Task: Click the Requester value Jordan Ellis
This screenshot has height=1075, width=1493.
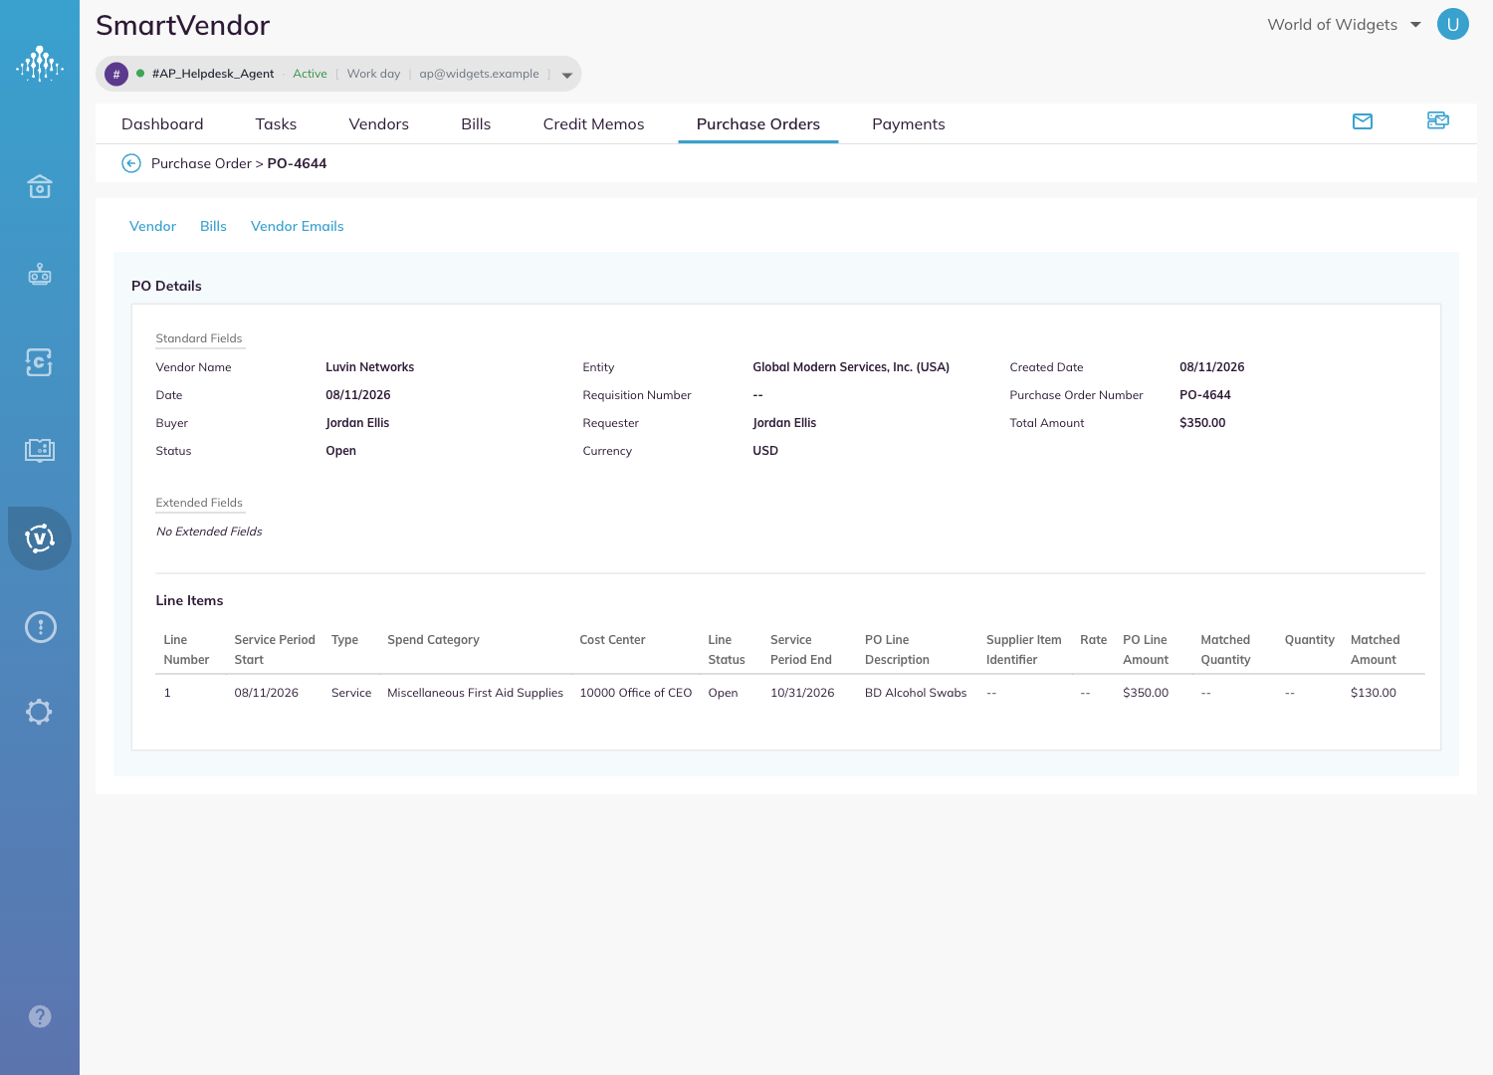Action: pyautogui.click(x=784, y=423)
